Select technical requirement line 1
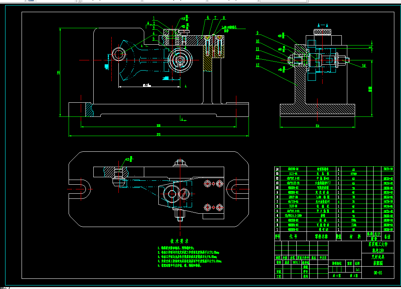 click(x=176, y=248)
